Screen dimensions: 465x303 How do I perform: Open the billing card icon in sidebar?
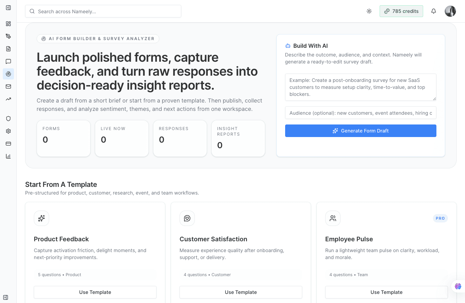8,143
